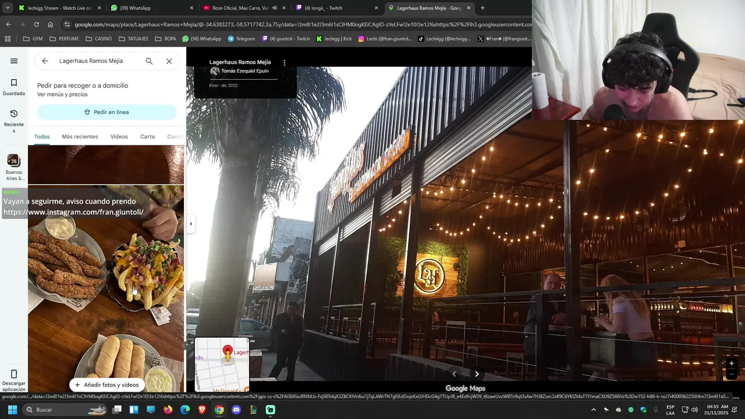
Task: Open the CASINO bookmark folder
Action: (x=98, y=39)
